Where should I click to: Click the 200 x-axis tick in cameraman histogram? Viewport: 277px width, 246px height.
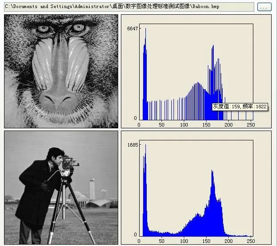228,241
